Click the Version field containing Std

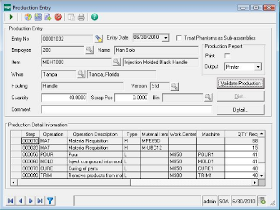tap(160, 86)
